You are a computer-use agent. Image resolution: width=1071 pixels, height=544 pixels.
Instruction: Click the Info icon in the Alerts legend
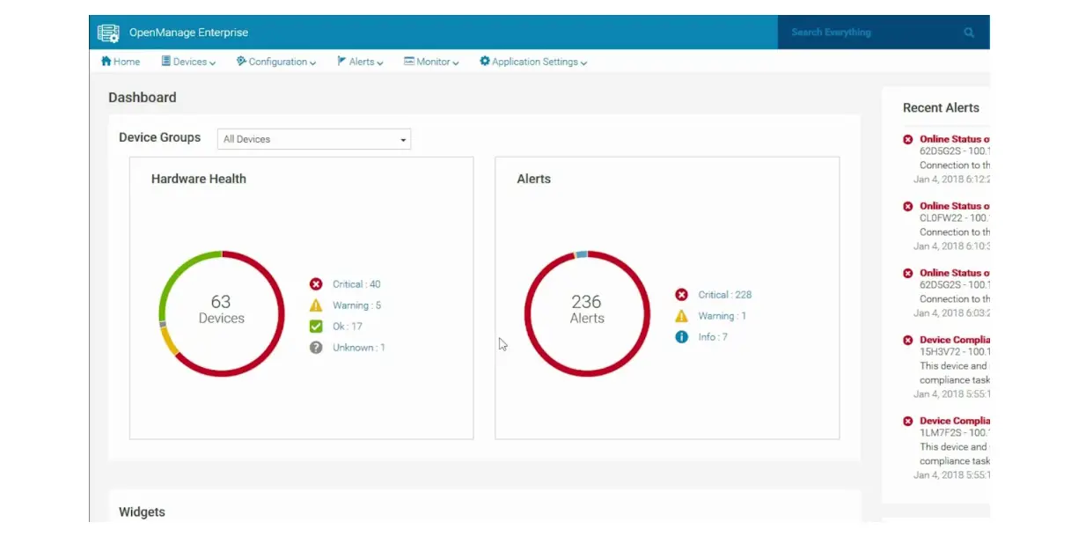coord(681,336)
